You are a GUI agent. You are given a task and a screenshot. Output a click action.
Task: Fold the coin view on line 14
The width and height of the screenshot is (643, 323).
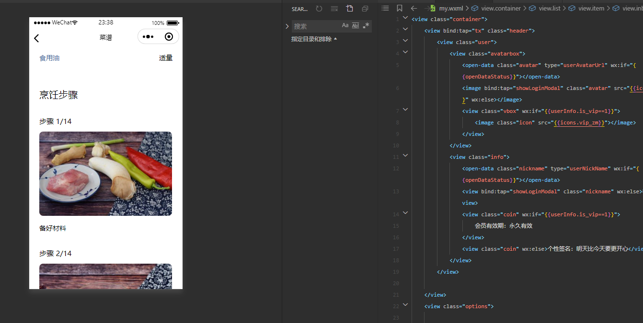pyautogui.click(x=405, y=213)
